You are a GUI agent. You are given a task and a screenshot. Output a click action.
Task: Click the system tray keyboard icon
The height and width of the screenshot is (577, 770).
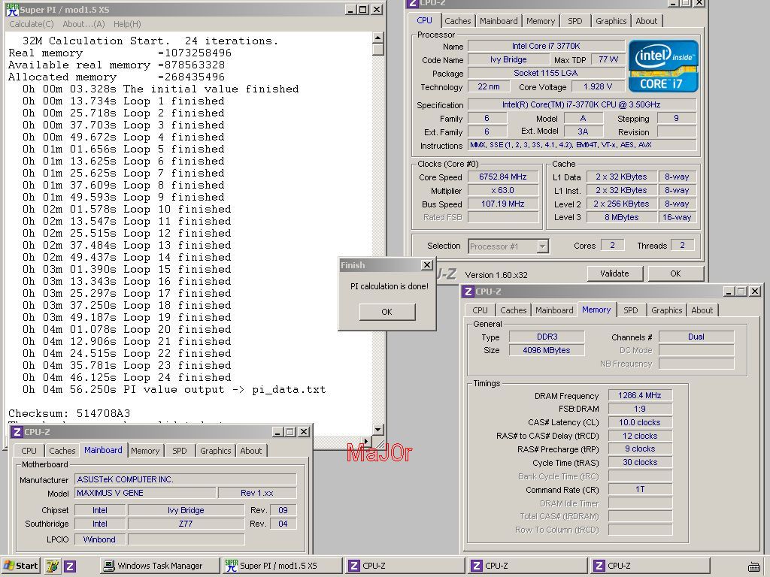click(753, 566)
